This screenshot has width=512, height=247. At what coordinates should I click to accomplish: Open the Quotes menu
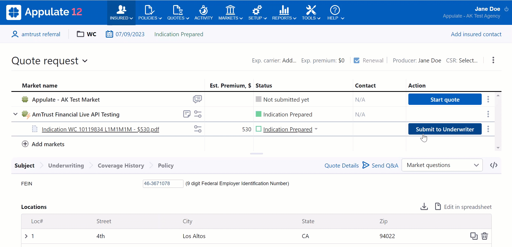[x=178, y=13]
